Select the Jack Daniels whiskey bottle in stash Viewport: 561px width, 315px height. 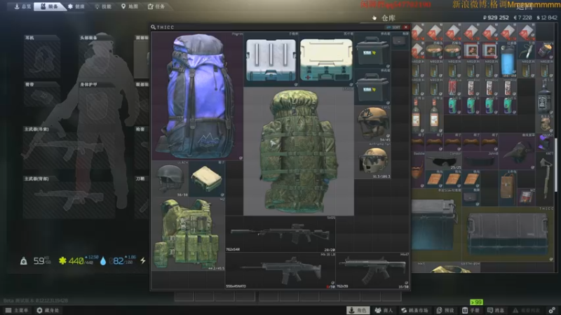coord(545,97)
